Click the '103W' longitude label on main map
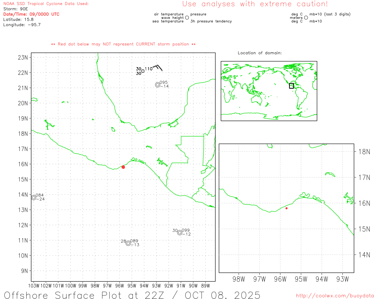Screen dimensions: 374x299 [x=34, y=286]
